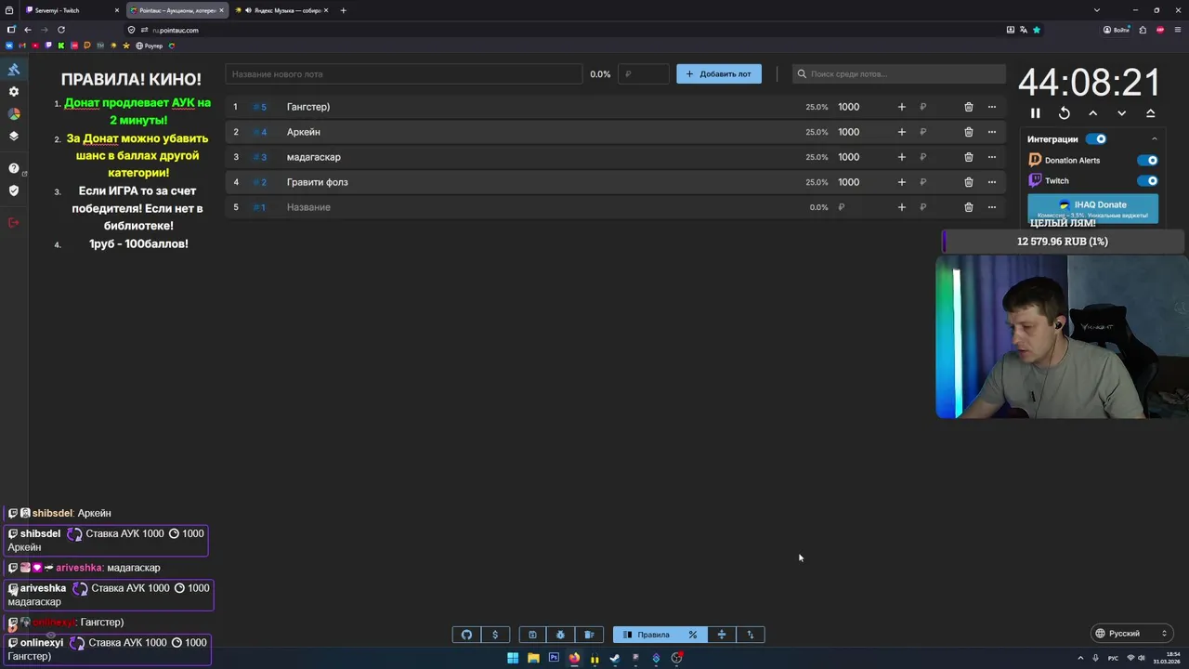Open more options for мадагаскар lot
Screen dimensions: 1189x669
[992, 157]
